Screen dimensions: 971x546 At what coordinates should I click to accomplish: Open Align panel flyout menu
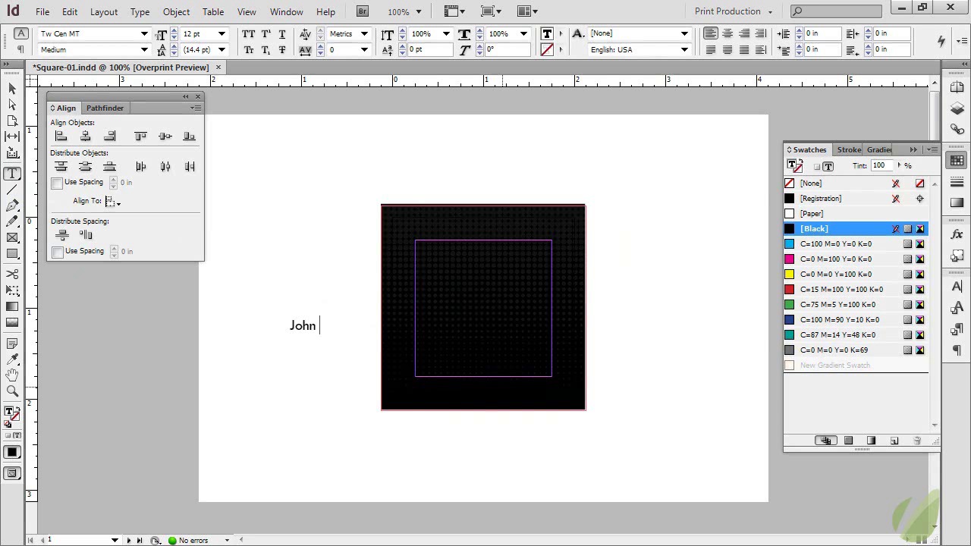point(196,108)
